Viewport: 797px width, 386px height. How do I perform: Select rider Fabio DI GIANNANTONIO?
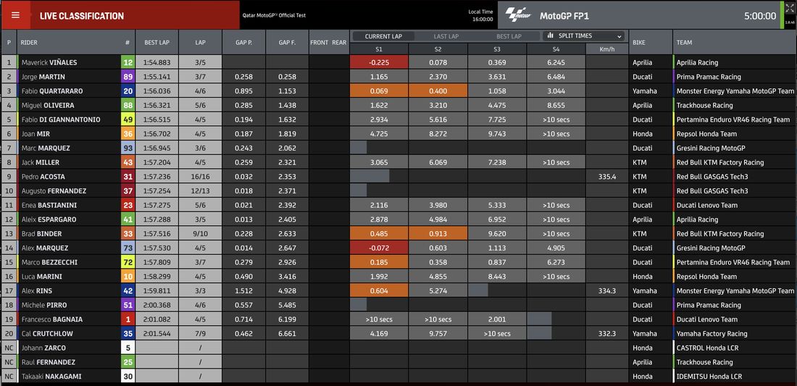click(60, 119)
